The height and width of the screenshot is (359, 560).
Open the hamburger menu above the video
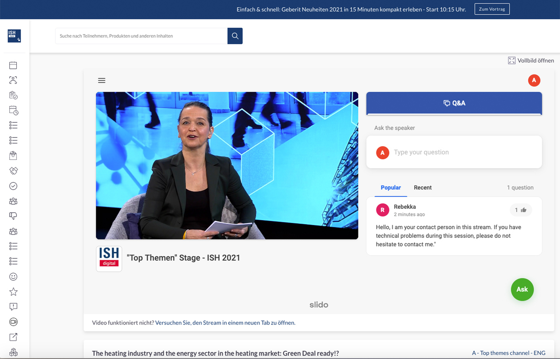tap(102, 80)
